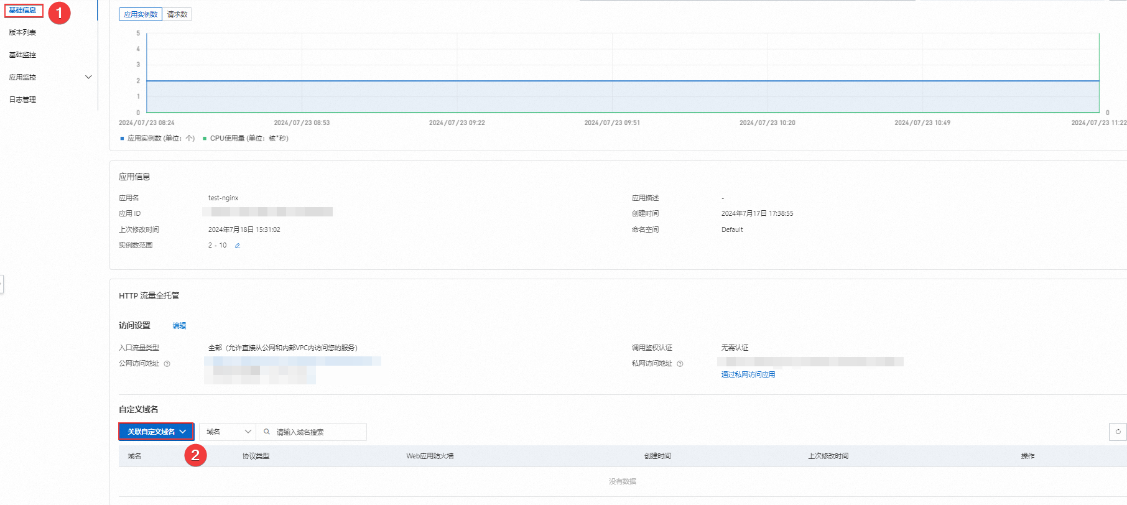Click chart label 2024/07/23 10:20
Viewport: 1127px width, 505px height.
(x=768, y=123)
